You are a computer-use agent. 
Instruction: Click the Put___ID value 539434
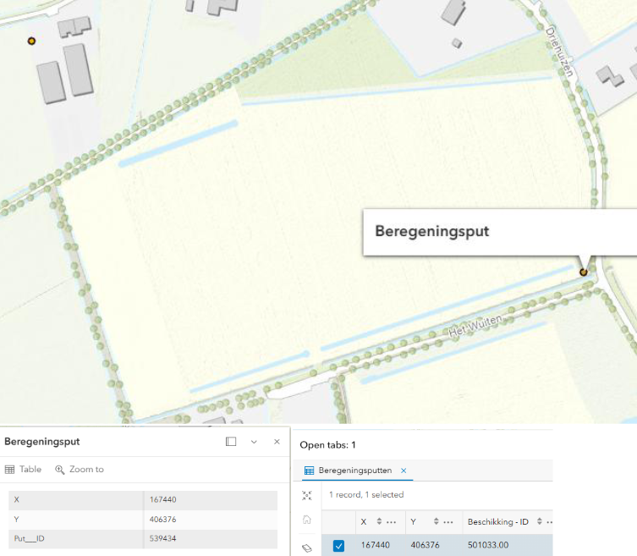point(162,538)
